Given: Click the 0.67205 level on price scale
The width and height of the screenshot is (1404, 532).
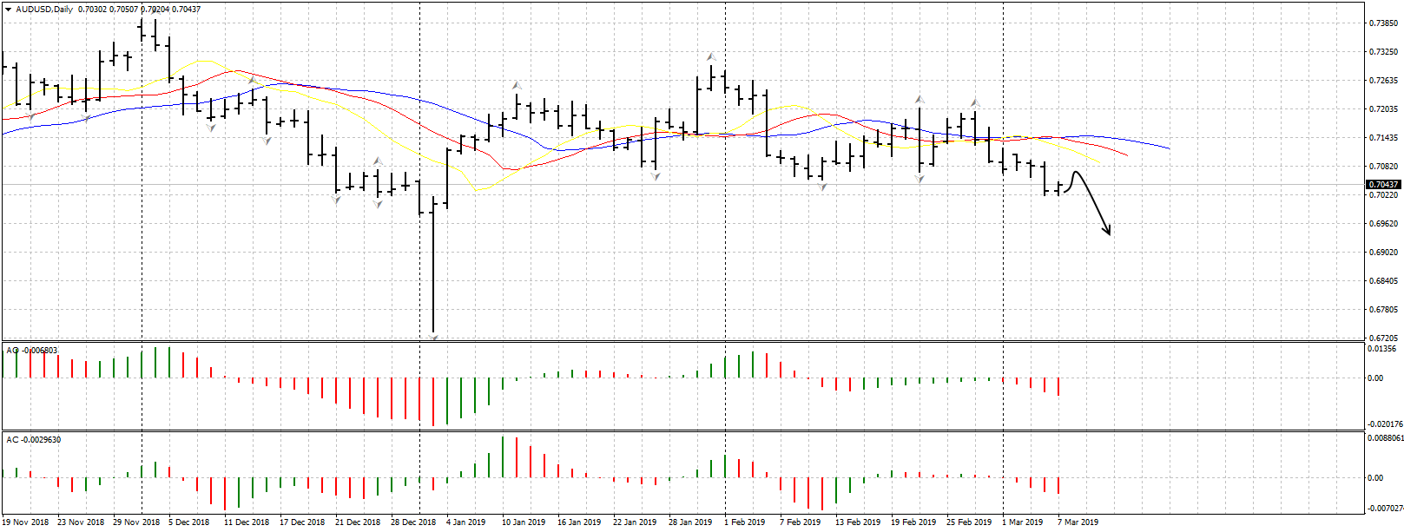Looking at the screenshot, I should (1383, 338).
